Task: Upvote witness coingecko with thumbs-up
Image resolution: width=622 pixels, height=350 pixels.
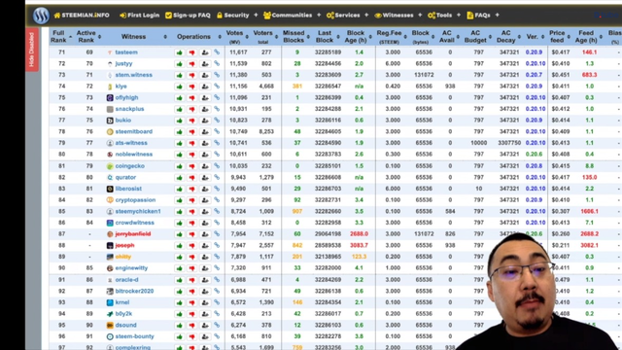Action: [179, 166]
